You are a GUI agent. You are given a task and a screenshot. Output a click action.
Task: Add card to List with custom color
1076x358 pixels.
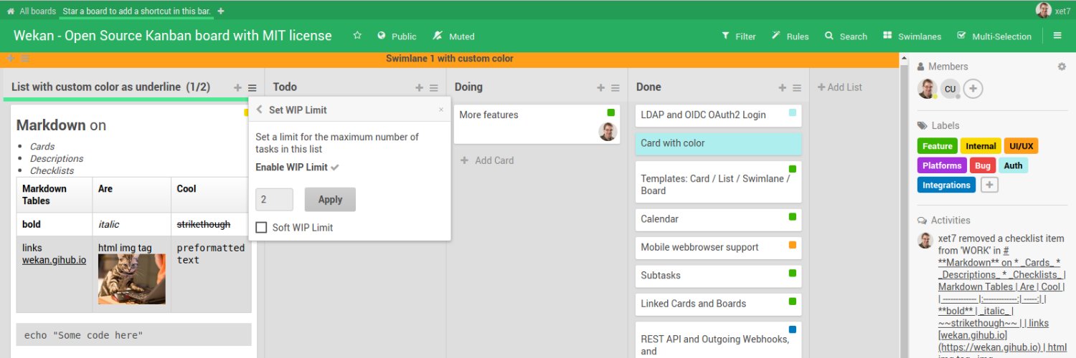click(x=237, y=87)
